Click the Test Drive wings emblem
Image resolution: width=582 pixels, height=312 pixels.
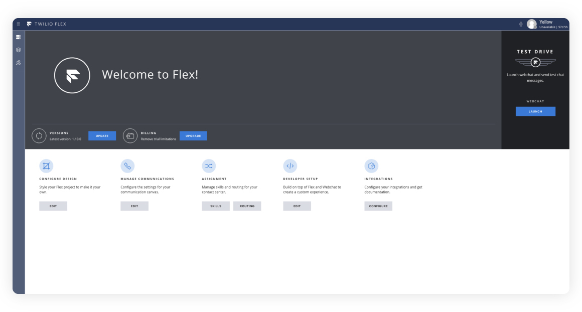click(535, 62)
